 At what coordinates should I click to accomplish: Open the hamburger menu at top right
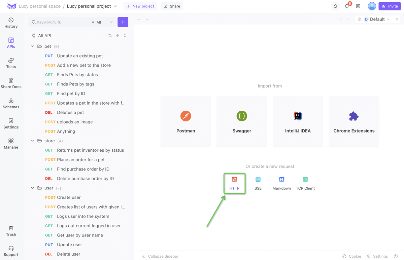[x=397, y=20]
